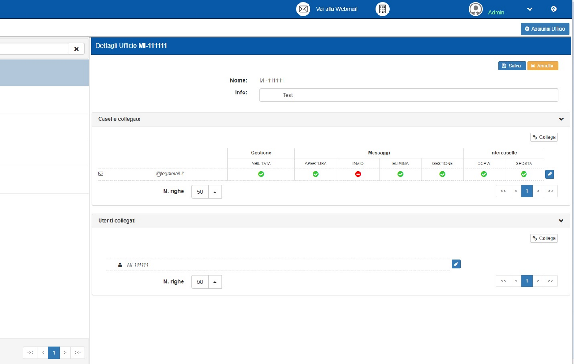Collapse the Caselle collegate section
Image resolution: width=574 pixels, height=364 pixels.
561,119
